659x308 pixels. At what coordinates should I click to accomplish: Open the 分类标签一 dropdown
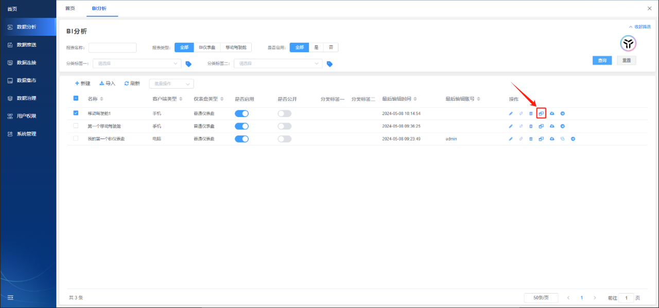click(x=137, y=63)
